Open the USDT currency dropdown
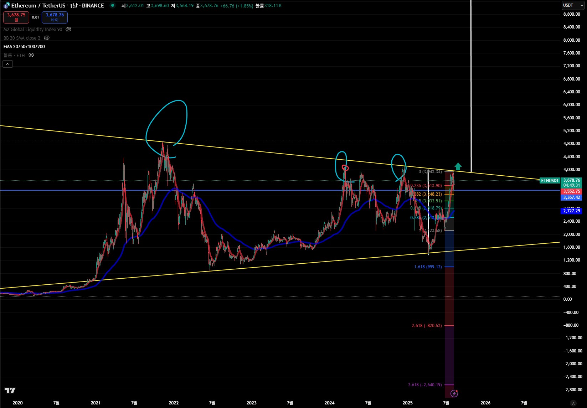 tap(573, 5)
